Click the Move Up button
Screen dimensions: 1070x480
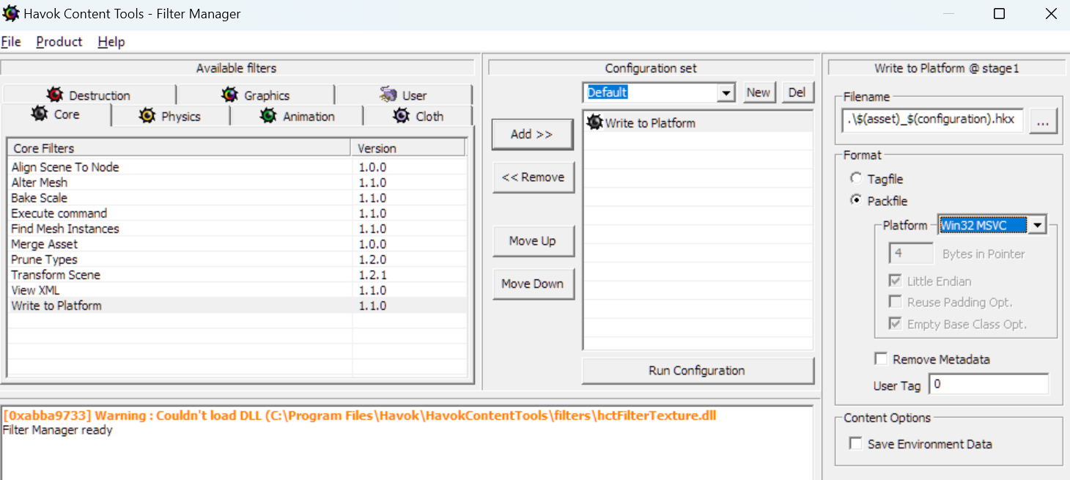532,241
